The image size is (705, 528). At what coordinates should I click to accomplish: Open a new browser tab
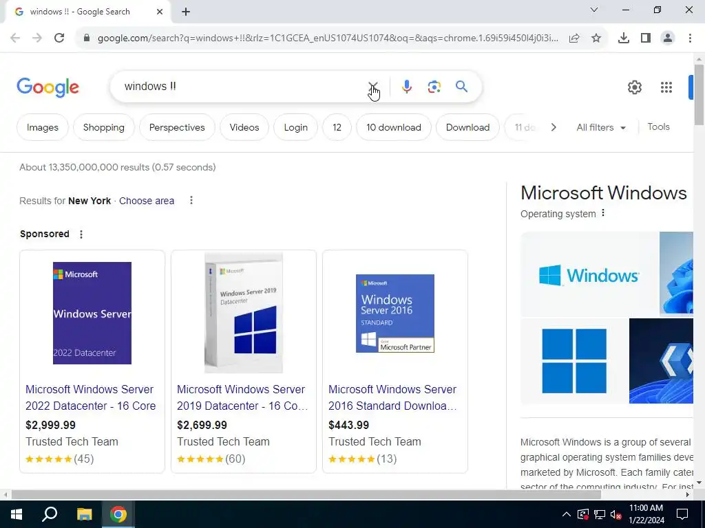(186, 12)
